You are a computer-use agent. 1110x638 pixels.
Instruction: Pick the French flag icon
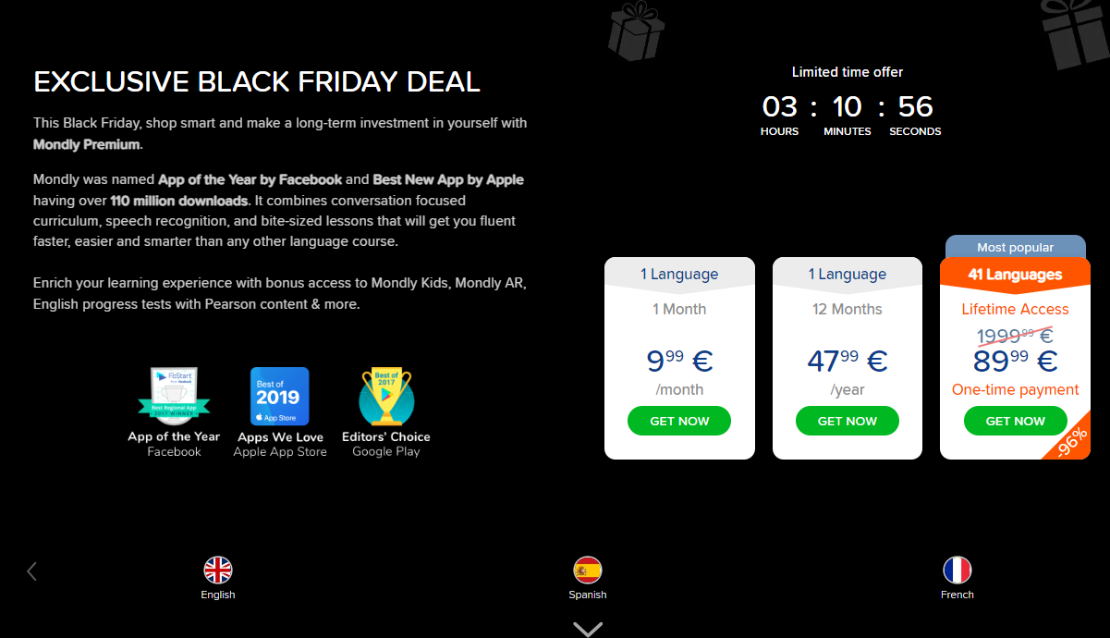pyautogui.click(x=958, y=570)
